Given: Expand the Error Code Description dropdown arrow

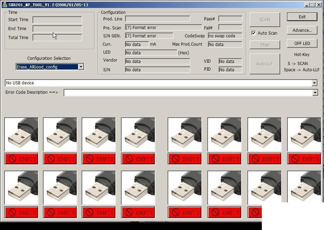Looking at the screenshot, I should tap(315, 93).
